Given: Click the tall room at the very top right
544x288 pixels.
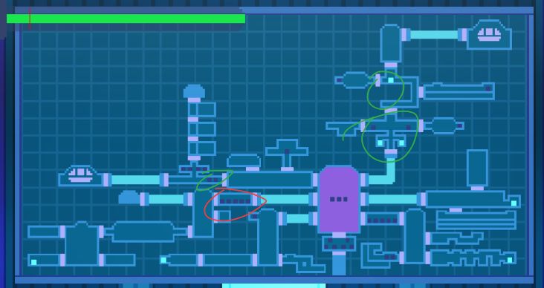Looking at the screenshot, I should [x=391, y=44].
